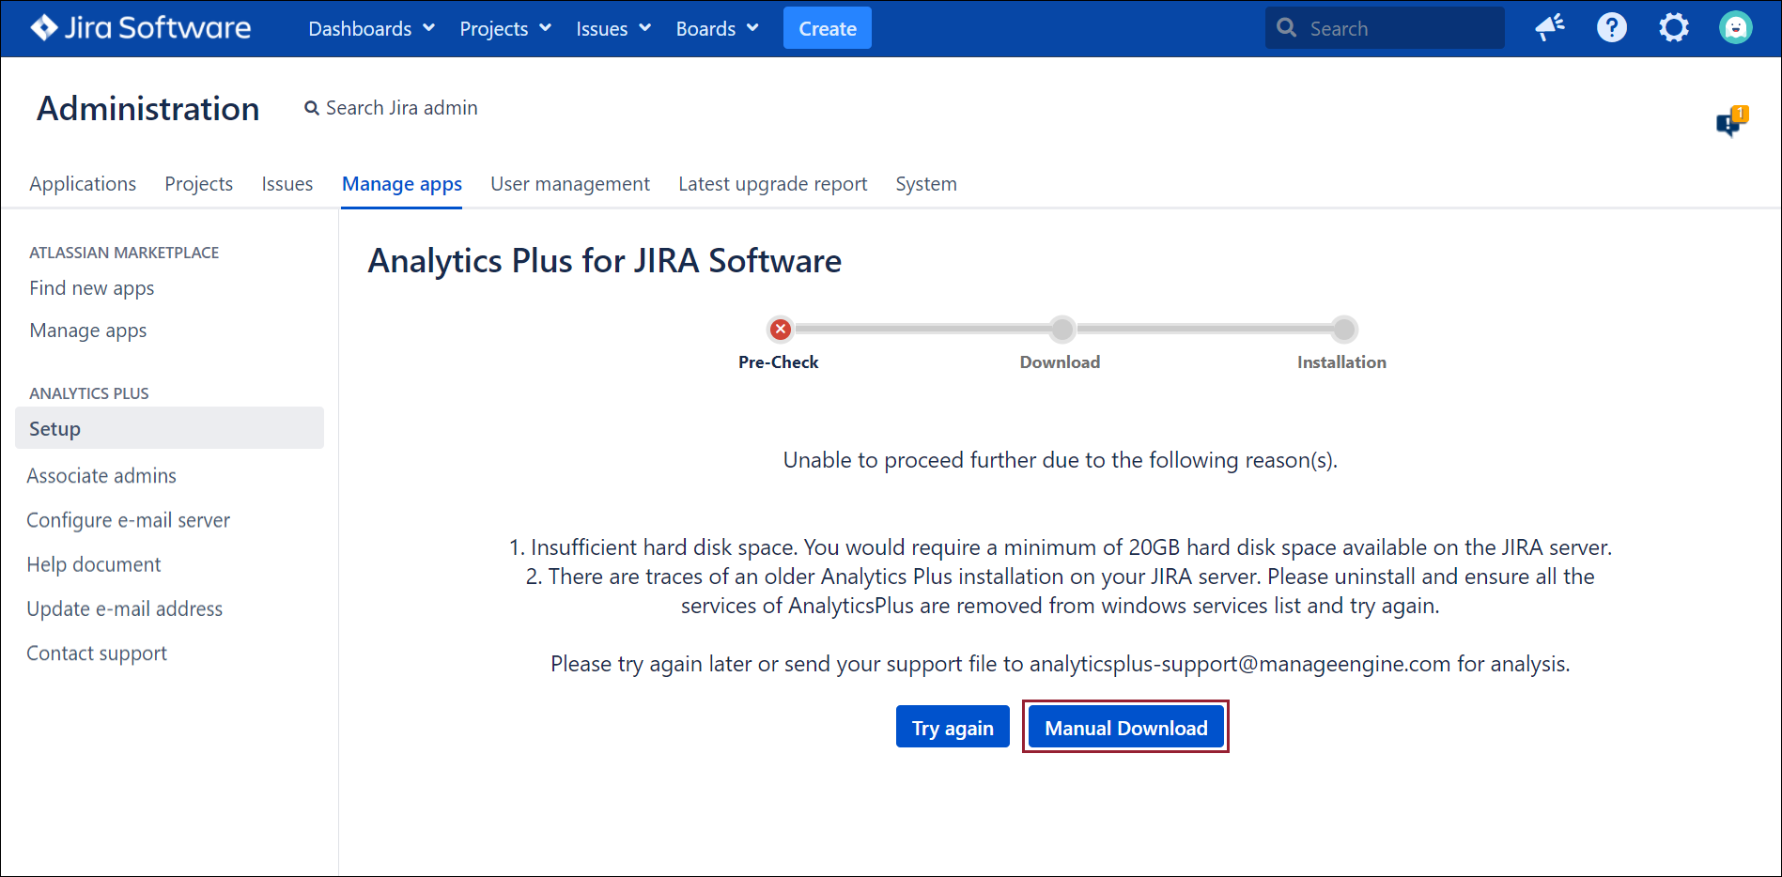This screenshot has height=877, width=1782.
Task: Expand the Boards dropdown menu
Action: [x=717, y=29]
